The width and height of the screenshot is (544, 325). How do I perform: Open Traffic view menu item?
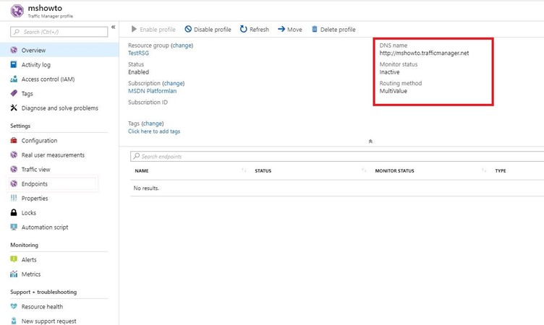tap(35, 170)
